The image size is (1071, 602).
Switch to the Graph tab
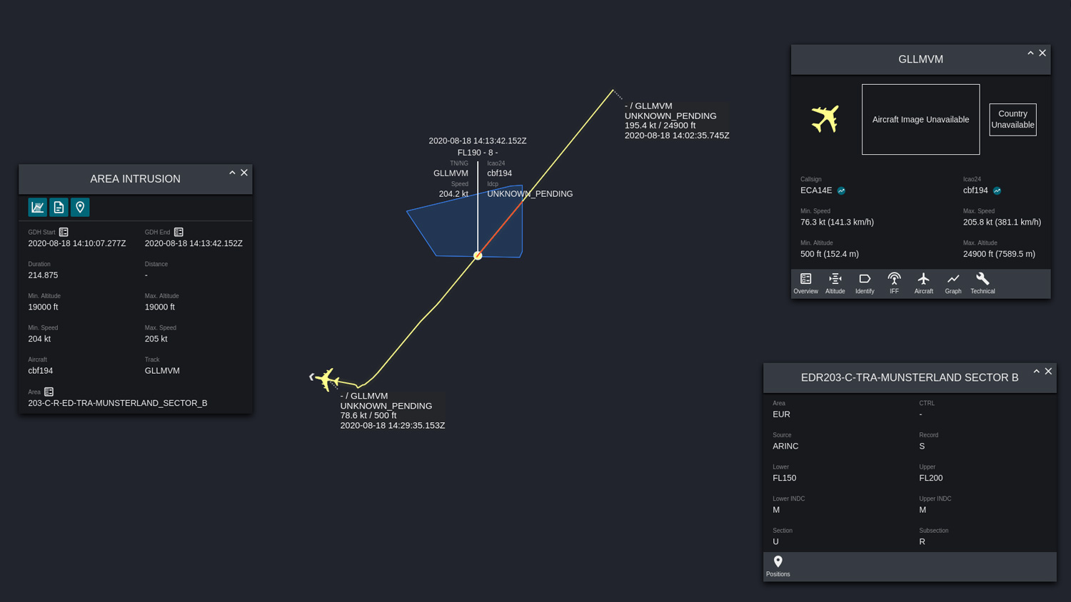(x=953, y=283)
